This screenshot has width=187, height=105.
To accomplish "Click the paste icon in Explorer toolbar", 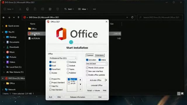I will click(x=35, y=9).
